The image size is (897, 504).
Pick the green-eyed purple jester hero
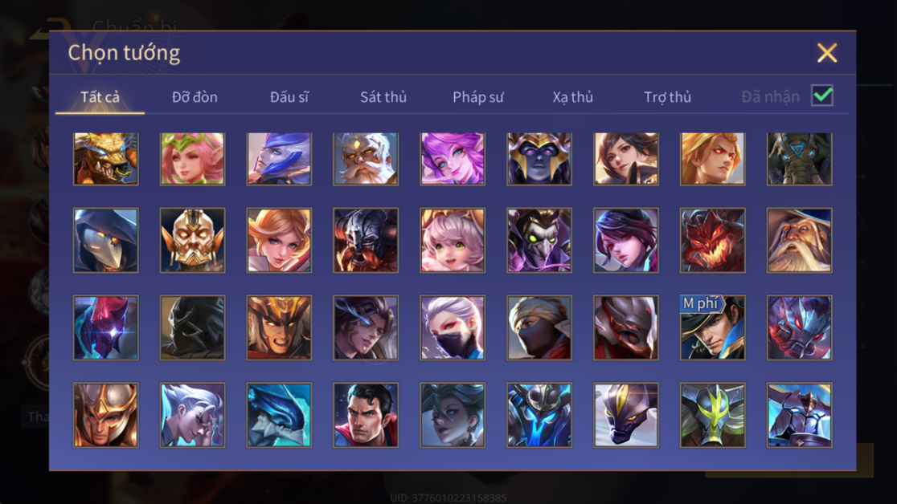(539, 240)
